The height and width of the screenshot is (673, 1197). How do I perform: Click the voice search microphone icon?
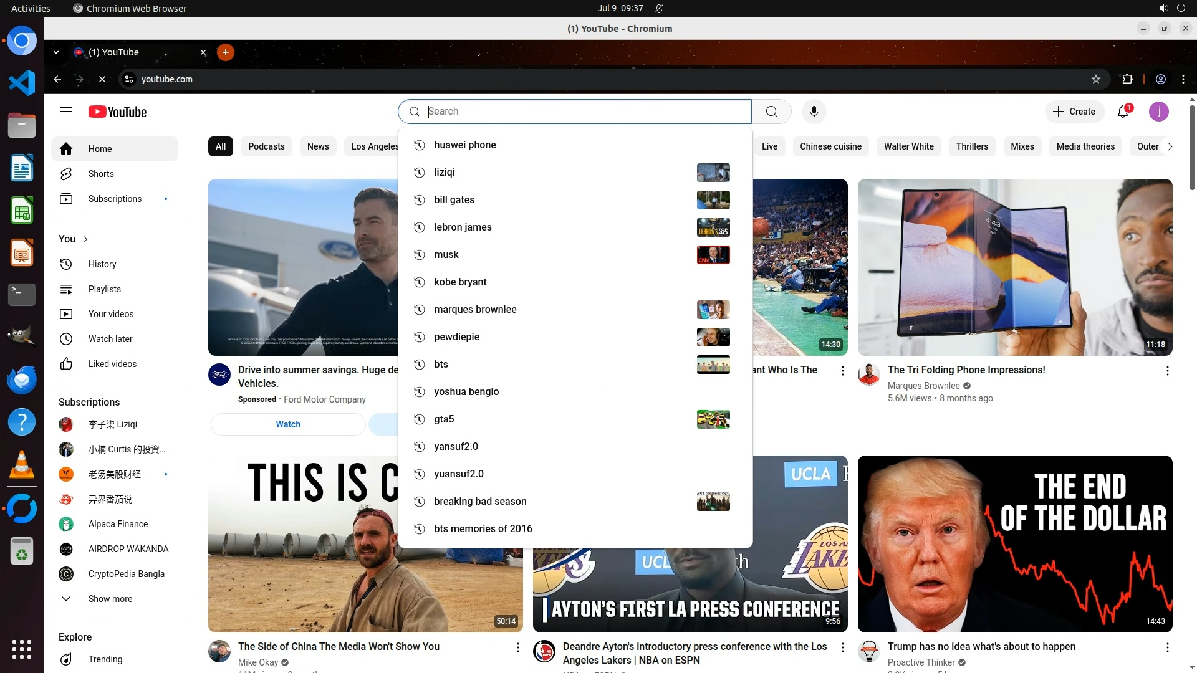click(x=814, y=112)
